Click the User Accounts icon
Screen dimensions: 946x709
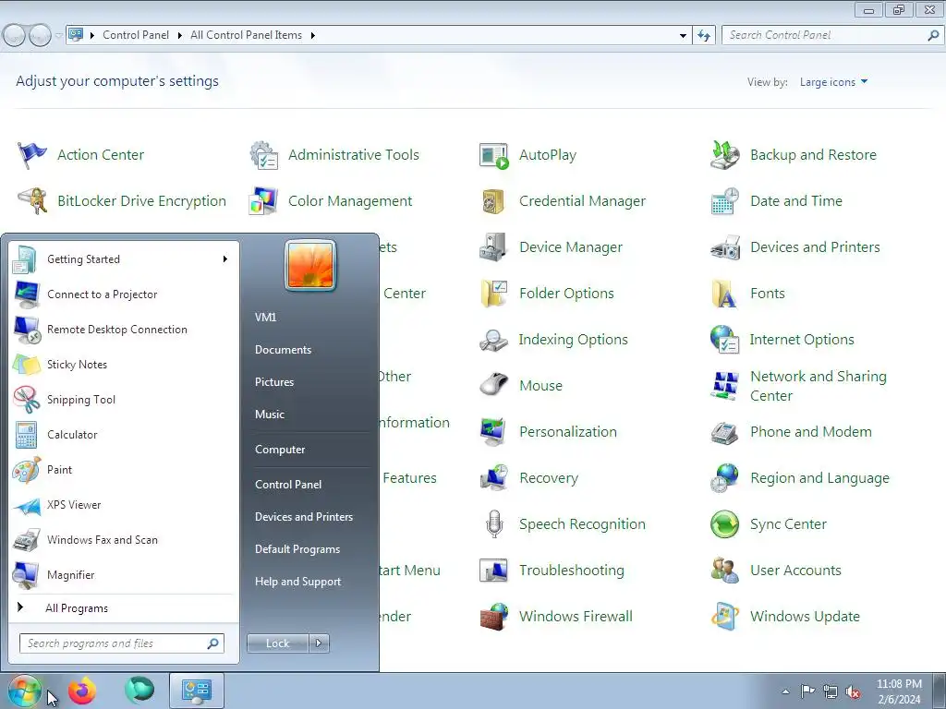pyautogui.click(x=724, y=571)
